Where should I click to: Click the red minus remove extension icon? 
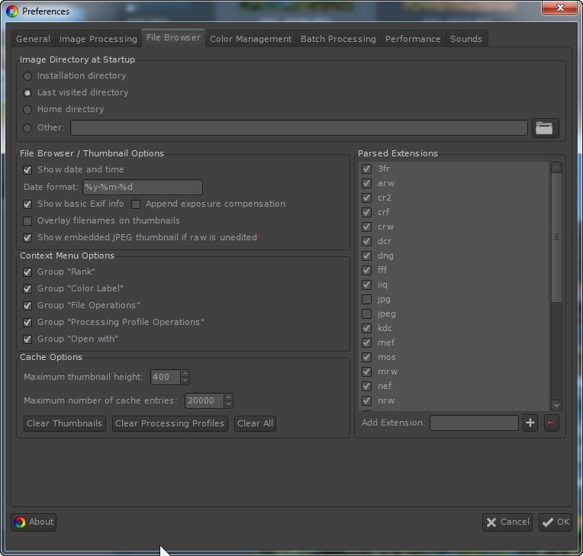coord(551,423)
